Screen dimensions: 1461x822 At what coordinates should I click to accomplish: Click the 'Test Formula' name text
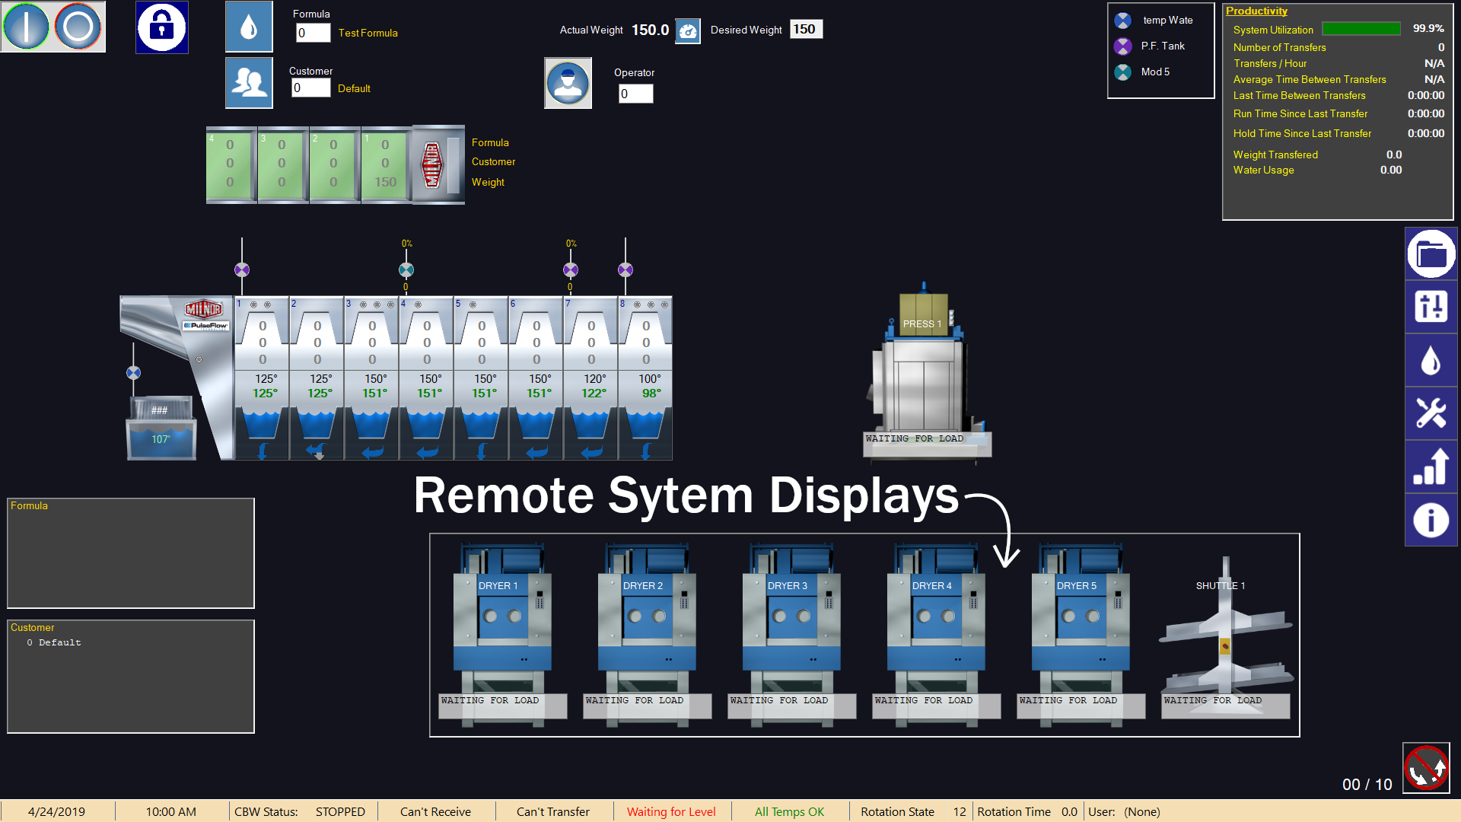(x=368, y=33)
